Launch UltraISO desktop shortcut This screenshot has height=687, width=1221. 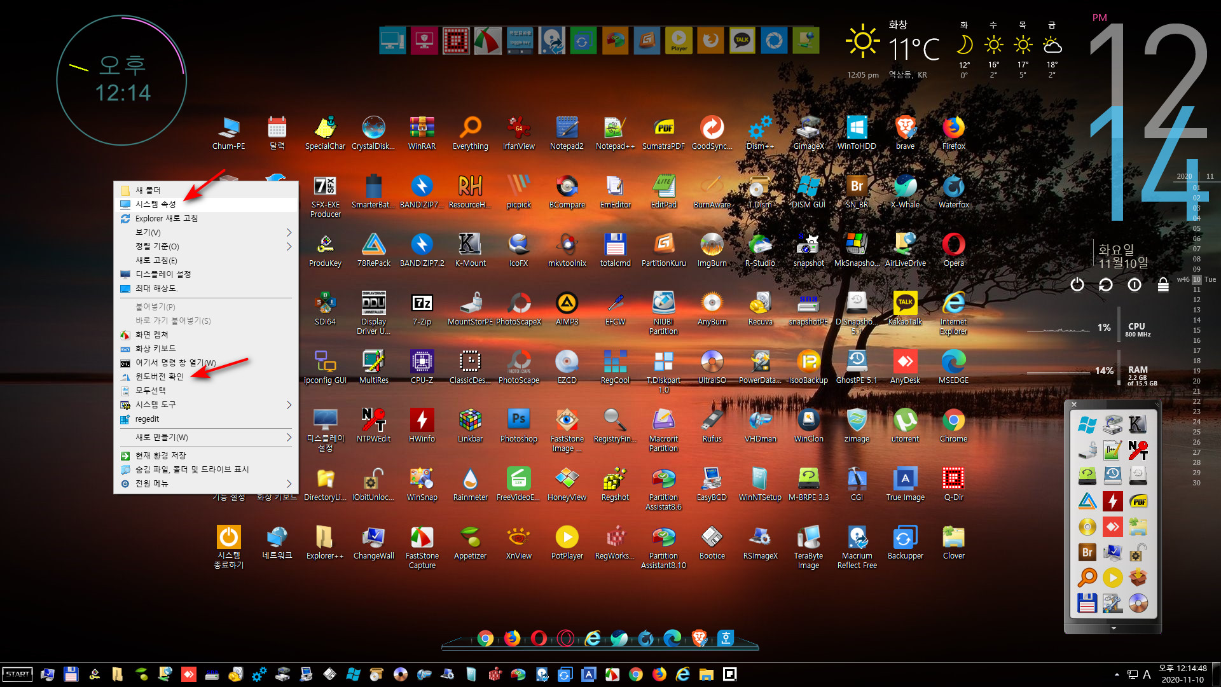[x=712, y=367]
